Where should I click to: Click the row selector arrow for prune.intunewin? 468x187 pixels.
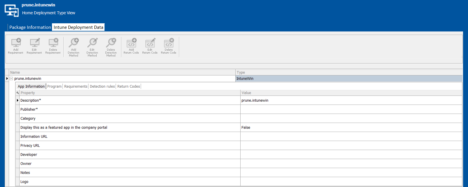tap(7, 79)
